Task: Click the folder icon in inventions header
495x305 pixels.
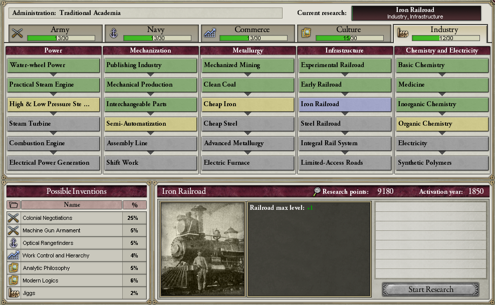Action: click(14, 205)
